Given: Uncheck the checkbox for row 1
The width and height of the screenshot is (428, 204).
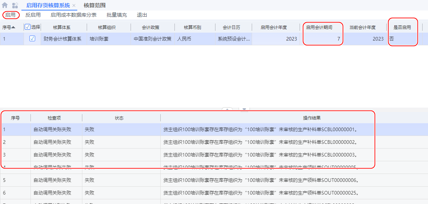Looking at the screenshot, I should click(x=32, y=38).
